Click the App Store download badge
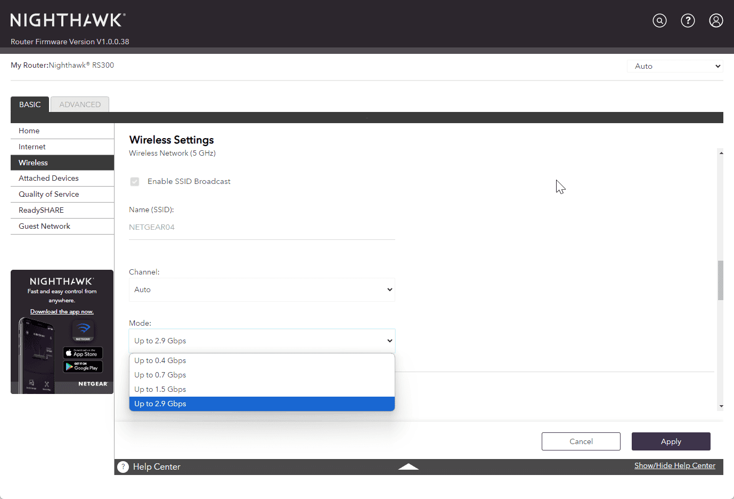This screenshot has width=734, height=499. [x=83, y=353]
